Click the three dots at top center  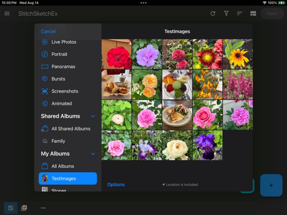click(x=143, y=3)
